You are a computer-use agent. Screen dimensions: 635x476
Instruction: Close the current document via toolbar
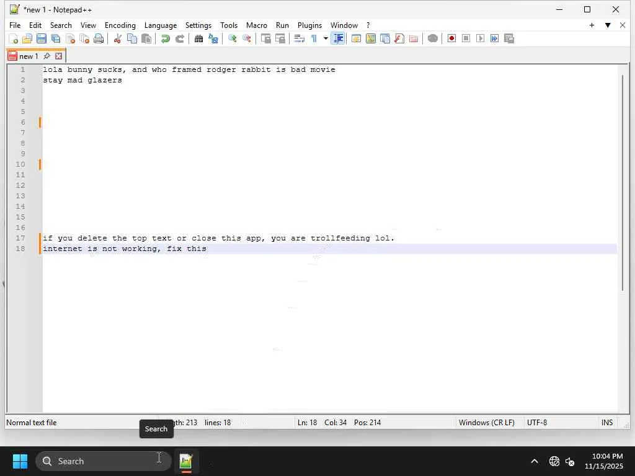tap(70, 38)
